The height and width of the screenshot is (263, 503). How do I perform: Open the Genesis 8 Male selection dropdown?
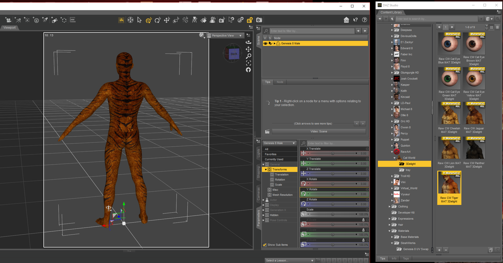coord(279,143)
